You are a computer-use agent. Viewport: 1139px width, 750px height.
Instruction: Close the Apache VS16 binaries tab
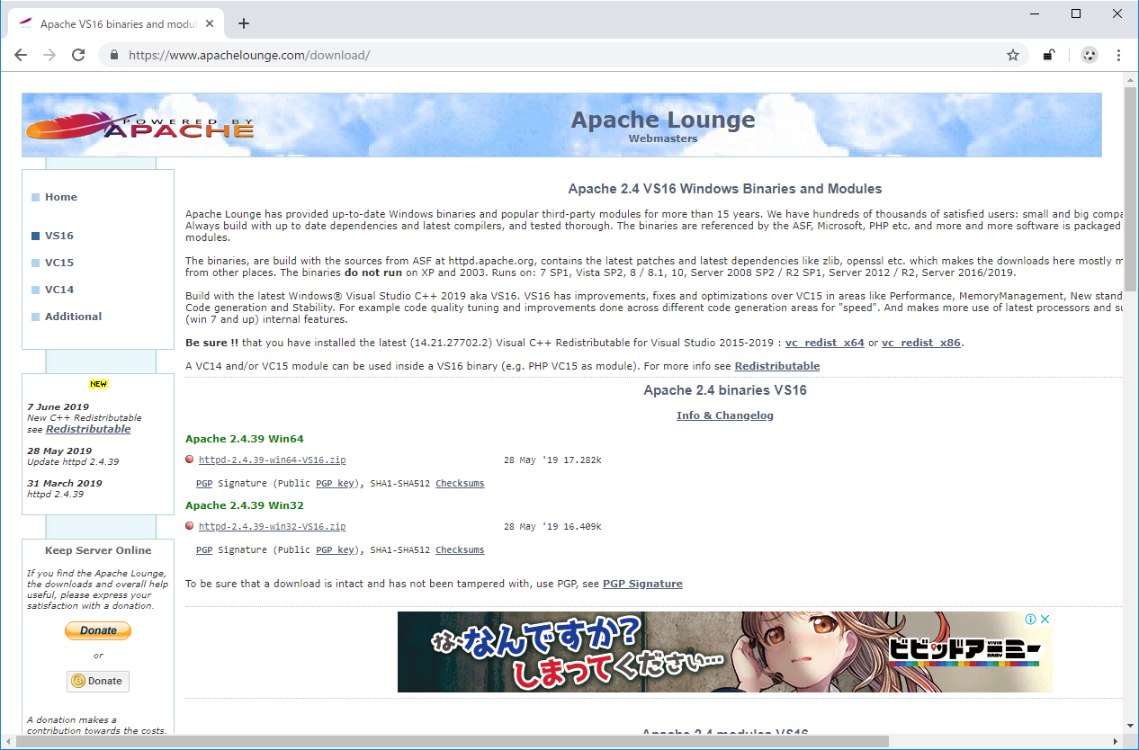[209, 24]
